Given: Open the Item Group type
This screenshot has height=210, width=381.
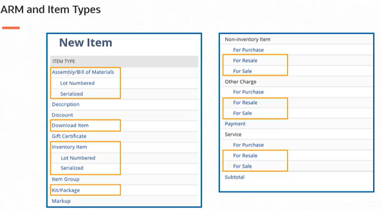Looking at the screenshot, I should point(65,179).
